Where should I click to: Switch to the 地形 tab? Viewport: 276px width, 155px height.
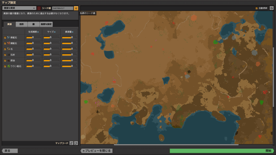coord(22,24)
